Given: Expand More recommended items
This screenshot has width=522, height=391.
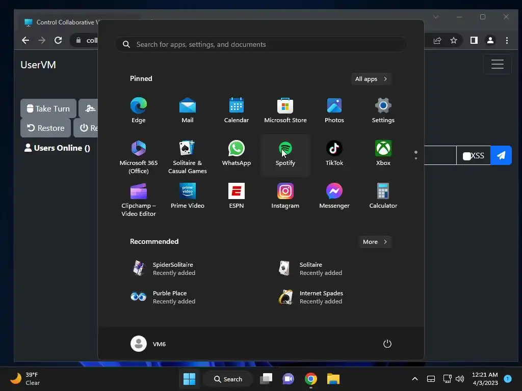Looking at the screenshot, I should coord(375,242).
